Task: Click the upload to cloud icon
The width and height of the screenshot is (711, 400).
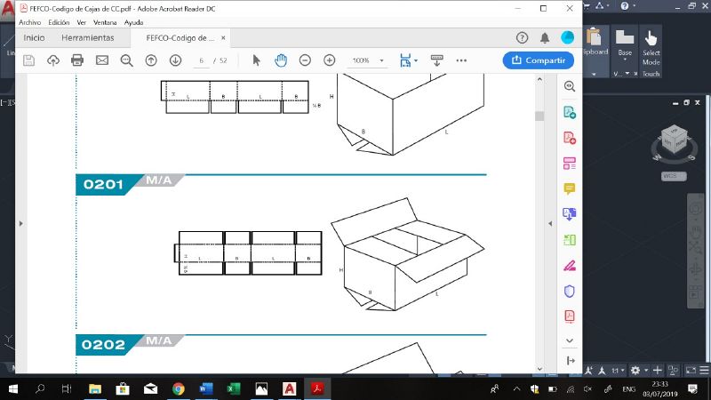Action: 53,60
